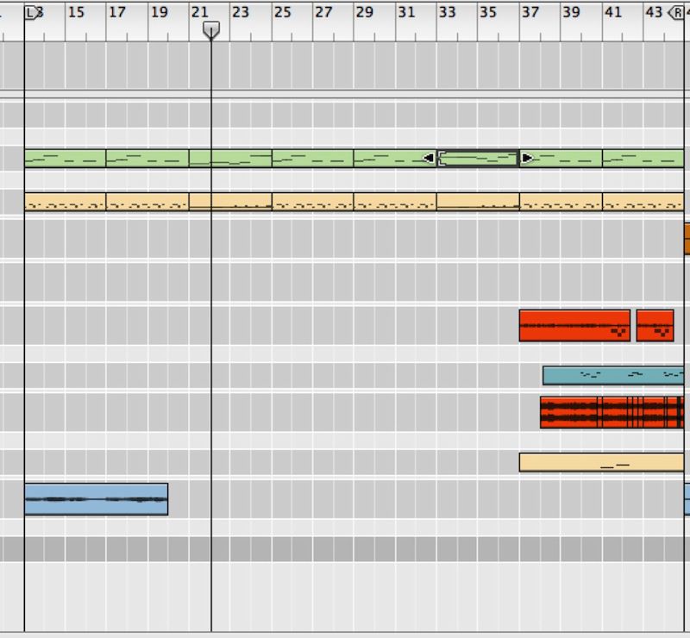Click bar 39 in the ruler

571,12
